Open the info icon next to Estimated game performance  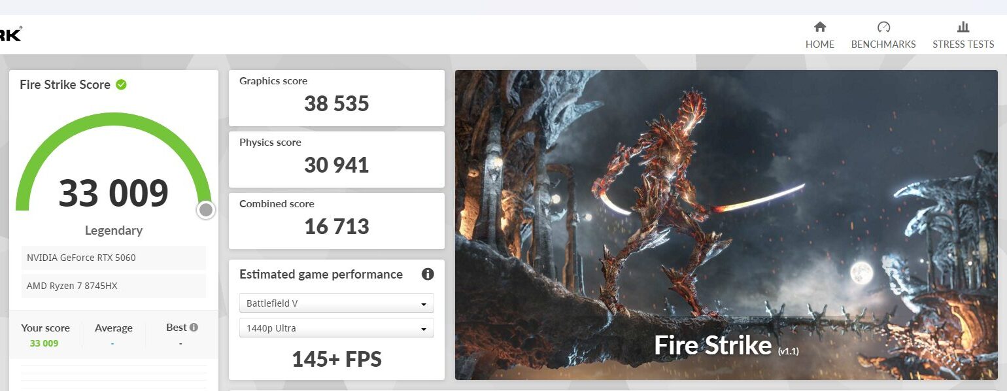click(x=428, y=274)
